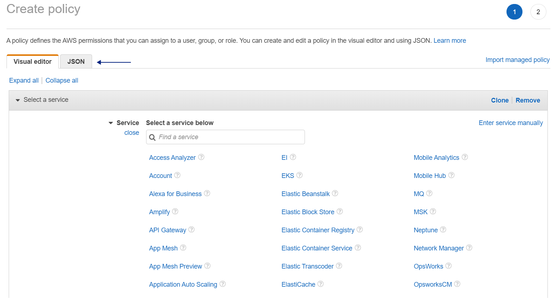
Task: Choose the API Gateway service
Action: (x=168, y=230)
